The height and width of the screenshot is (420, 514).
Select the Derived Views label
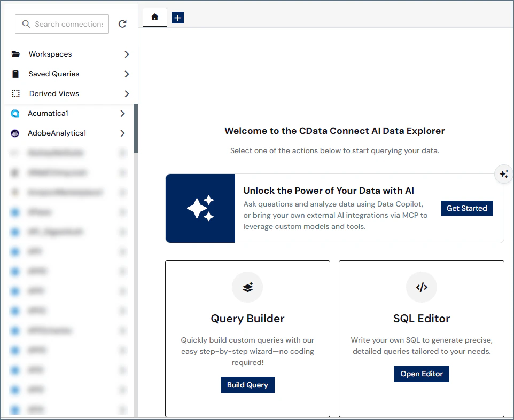coord(54,93)
